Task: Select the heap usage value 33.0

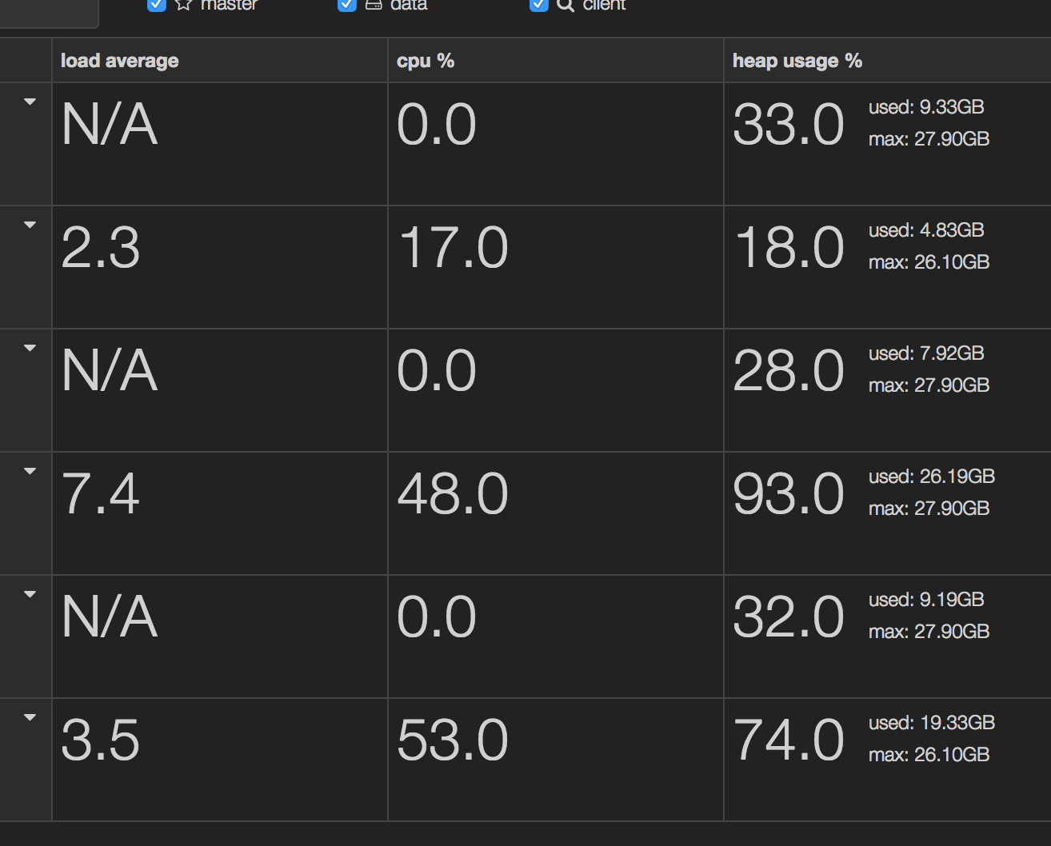Action: click(789, 124)
